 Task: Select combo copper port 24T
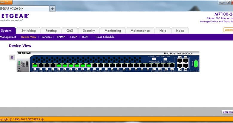tap(172, 65)
